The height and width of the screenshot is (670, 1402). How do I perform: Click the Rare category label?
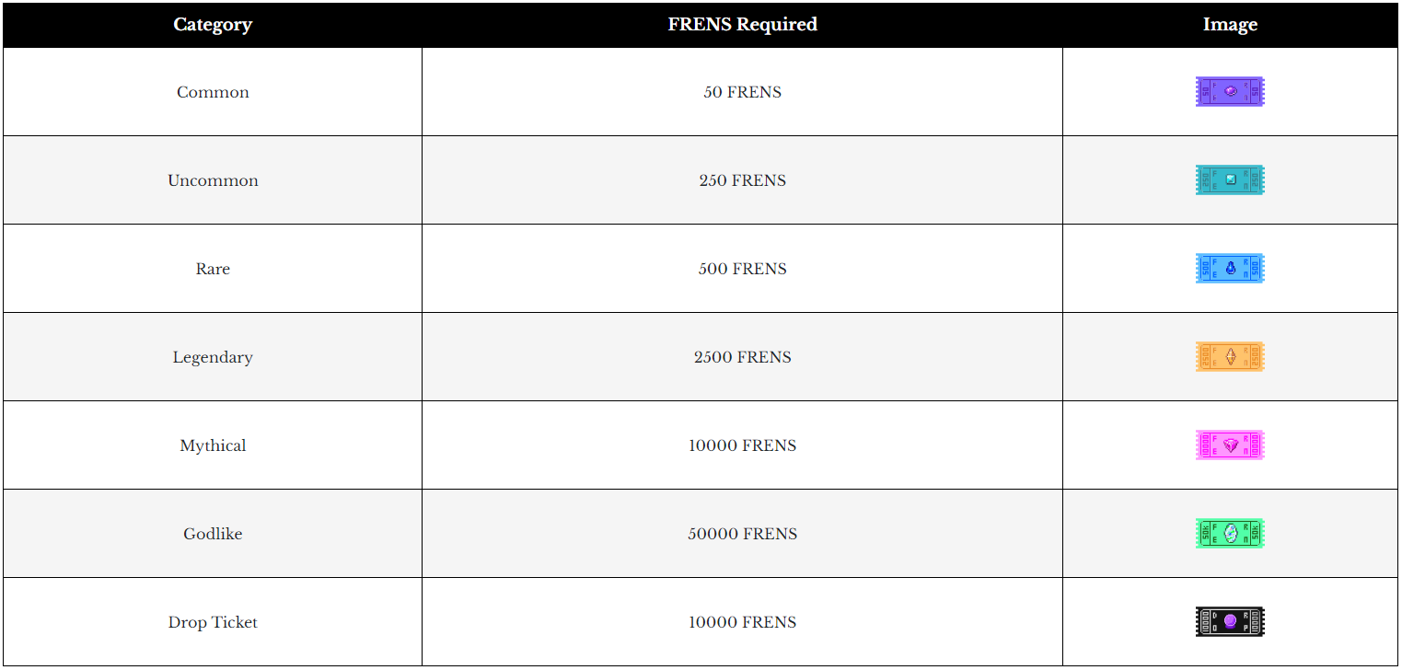[213, 269]
